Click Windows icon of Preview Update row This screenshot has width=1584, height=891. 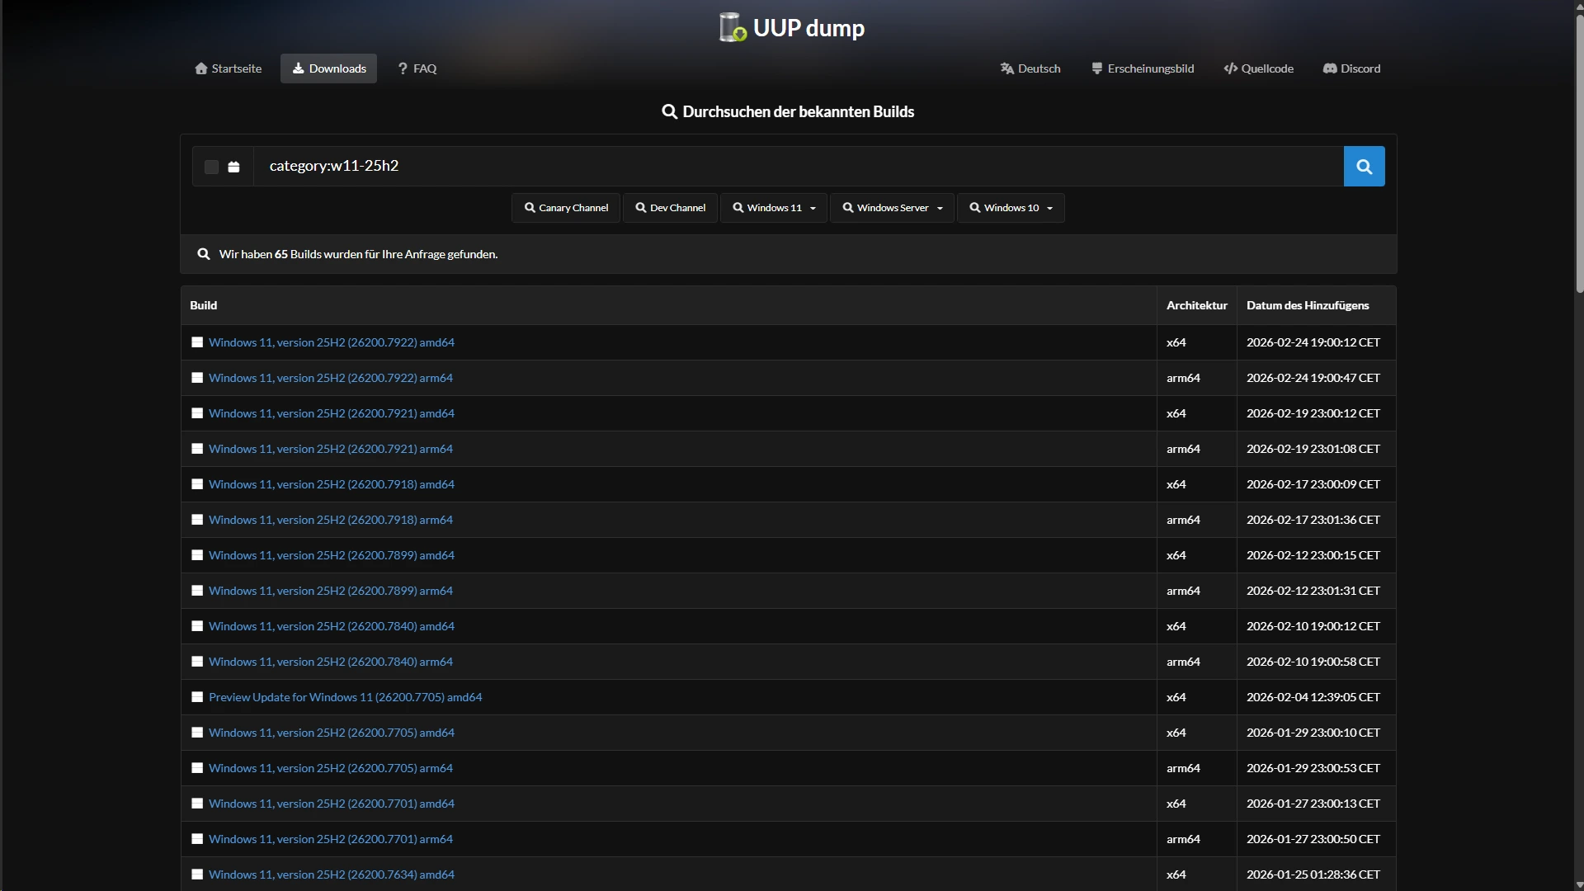[197, 697]
